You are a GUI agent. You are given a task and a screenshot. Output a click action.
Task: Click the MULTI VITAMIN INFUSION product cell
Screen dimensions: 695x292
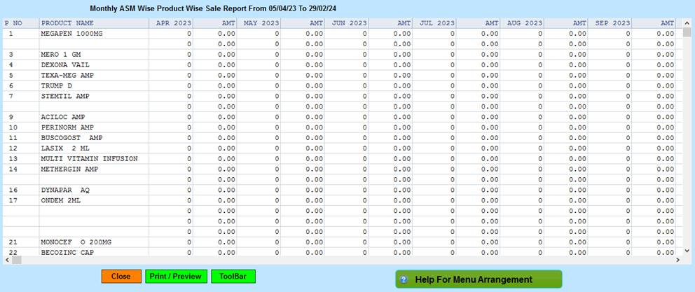coord(89,158)
